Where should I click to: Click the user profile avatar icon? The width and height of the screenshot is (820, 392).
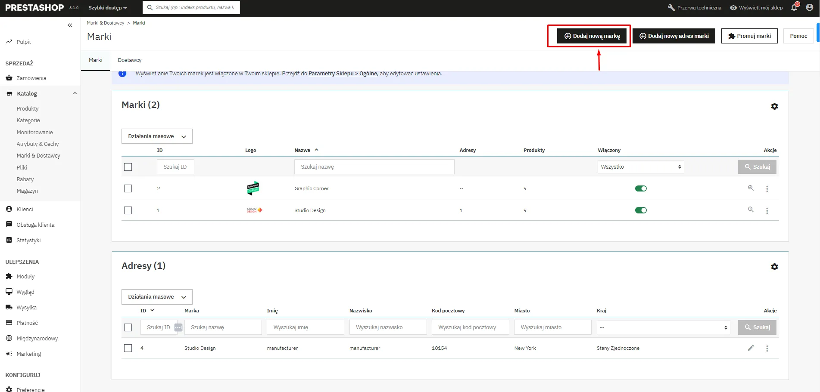[809, 8]
